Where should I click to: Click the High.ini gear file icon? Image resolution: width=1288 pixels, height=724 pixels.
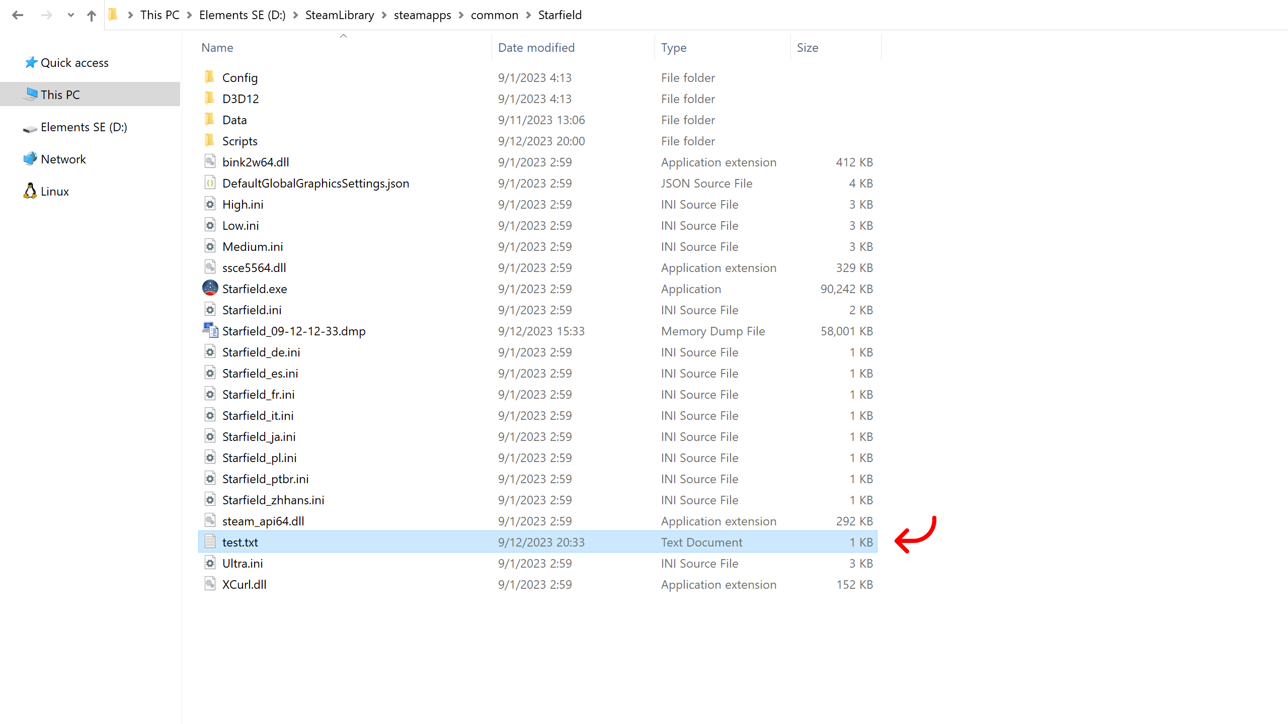(210, 204)
